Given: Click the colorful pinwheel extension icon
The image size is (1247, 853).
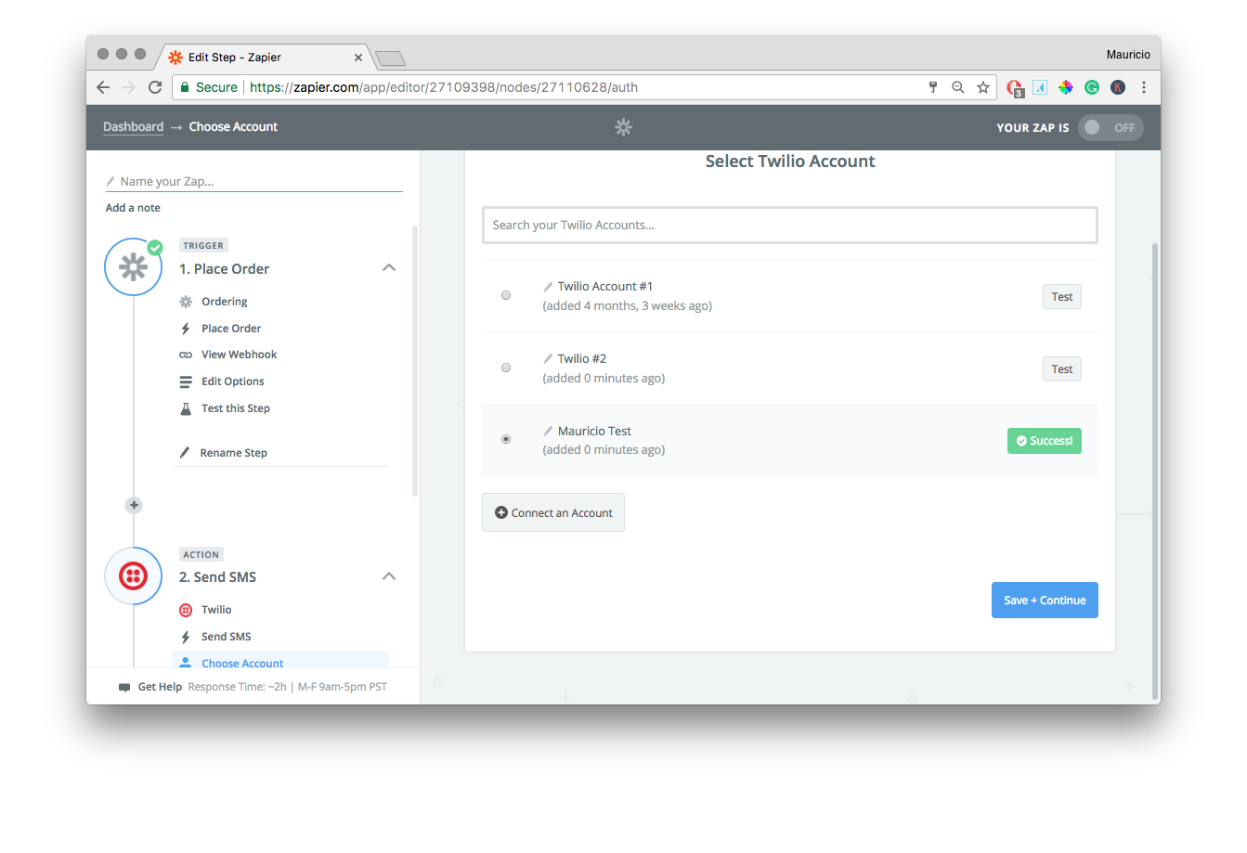Looking at the screenshot, I should [x=1066, y=87].
